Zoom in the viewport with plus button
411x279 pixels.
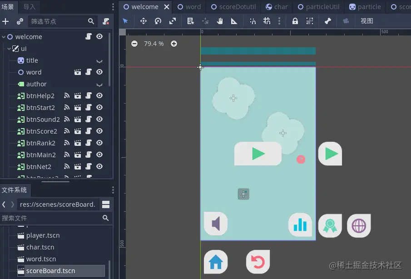click(x=174, y=44)
